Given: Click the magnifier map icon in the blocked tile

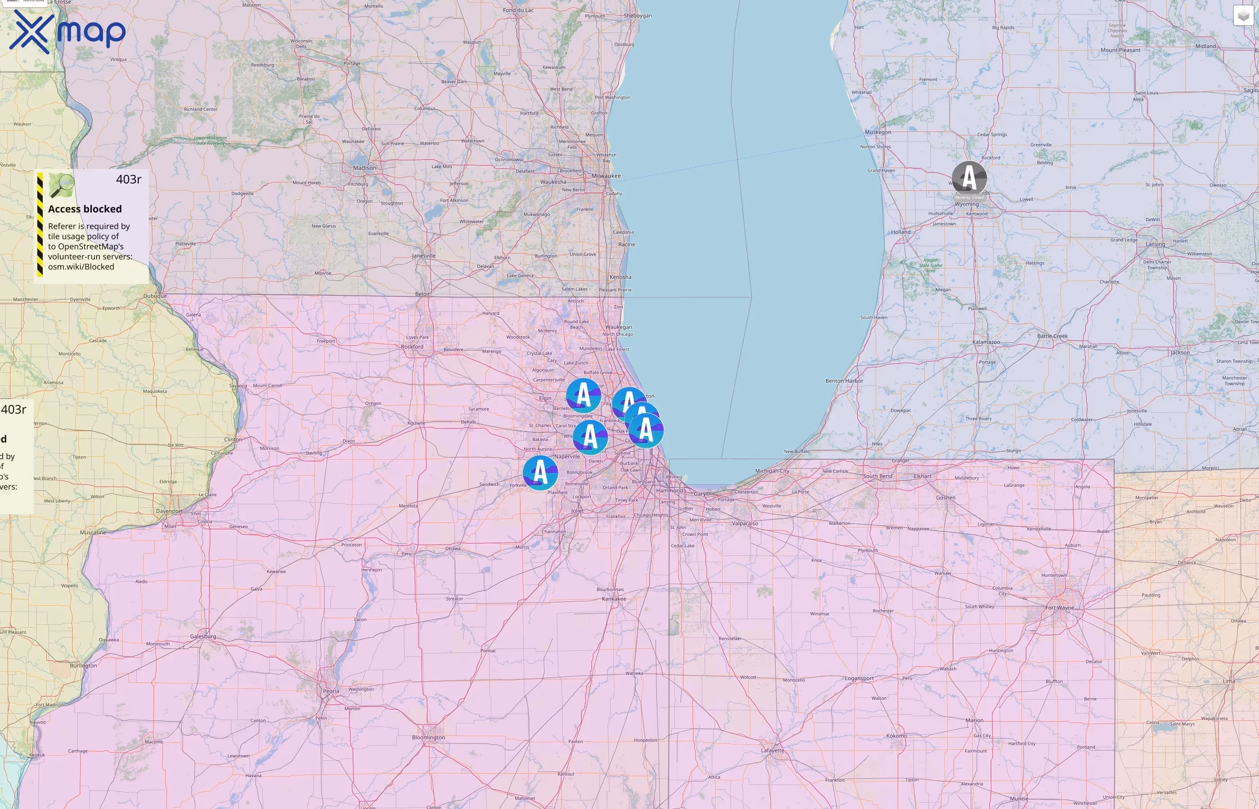Looking at the screenshot, I should pos(62,186).
